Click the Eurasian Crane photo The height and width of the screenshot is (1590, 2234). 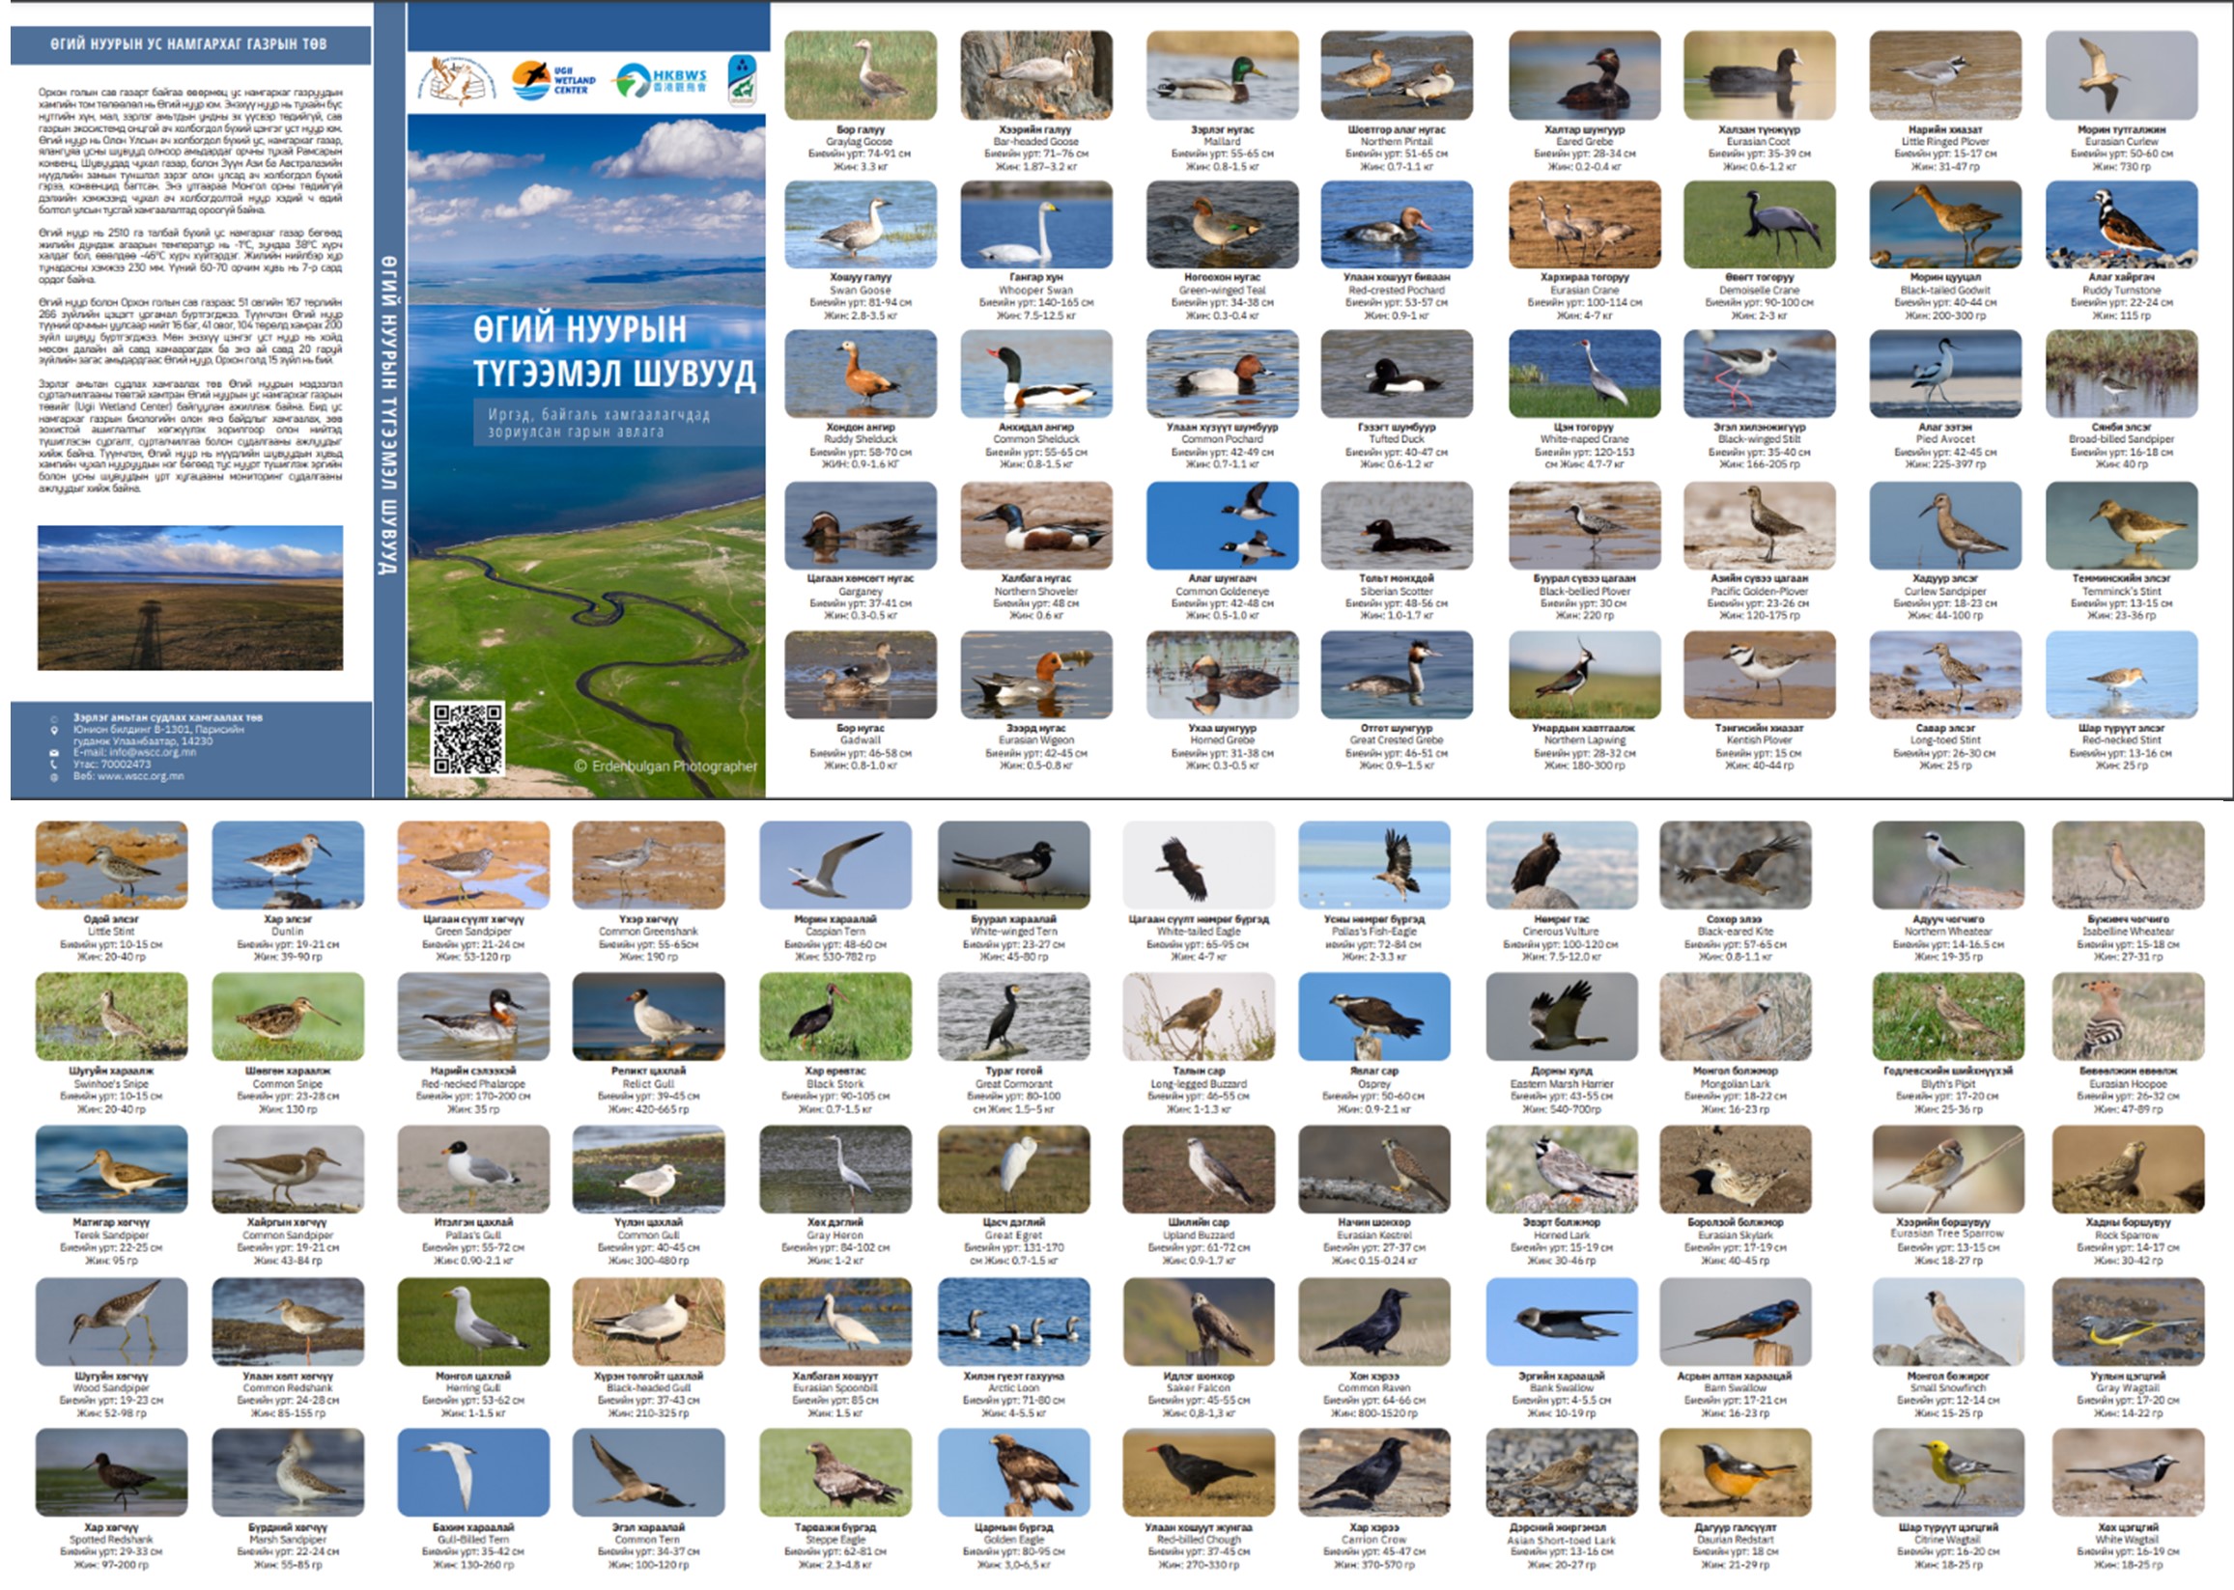[x=1585, y=224]
